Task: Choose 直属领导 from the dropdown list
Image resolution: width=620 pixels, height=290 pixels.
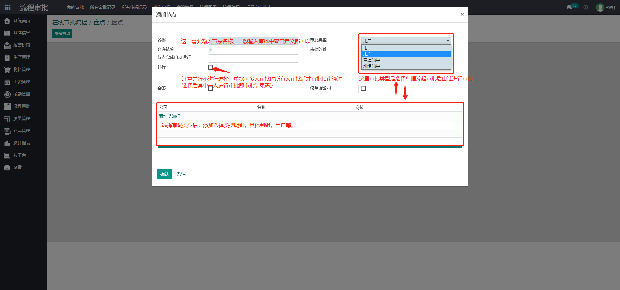Action: [x=372, y=60]
